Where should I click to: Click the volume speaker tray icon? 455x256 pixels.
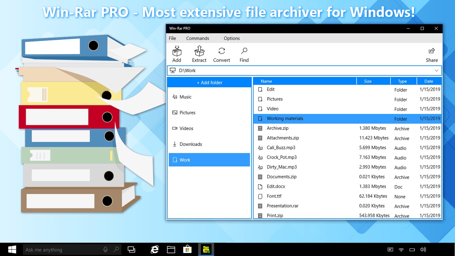pyautogui.click(x=423, y=250)
